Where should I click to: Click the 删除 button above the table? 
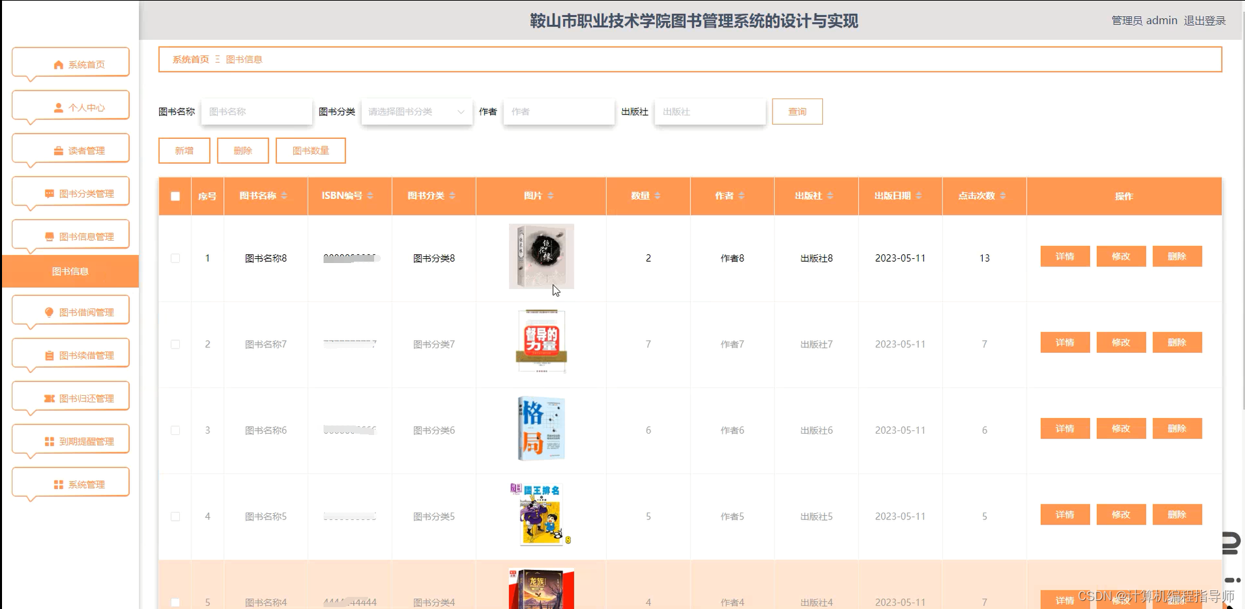pos(243,151)
